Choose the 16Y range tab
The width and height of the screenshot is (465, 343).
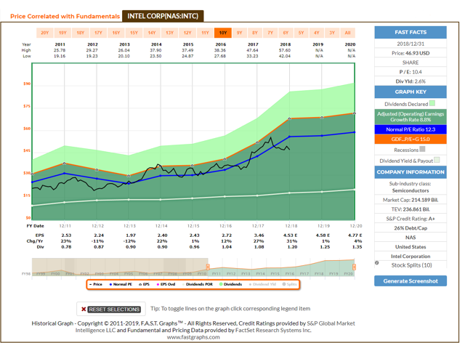coord(116,33)
